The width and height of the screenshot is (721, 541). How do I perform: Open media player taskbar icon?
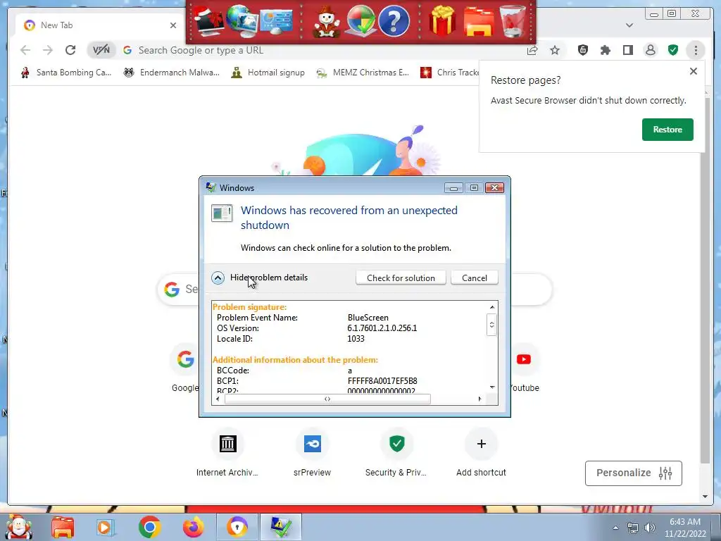[105, 527]
